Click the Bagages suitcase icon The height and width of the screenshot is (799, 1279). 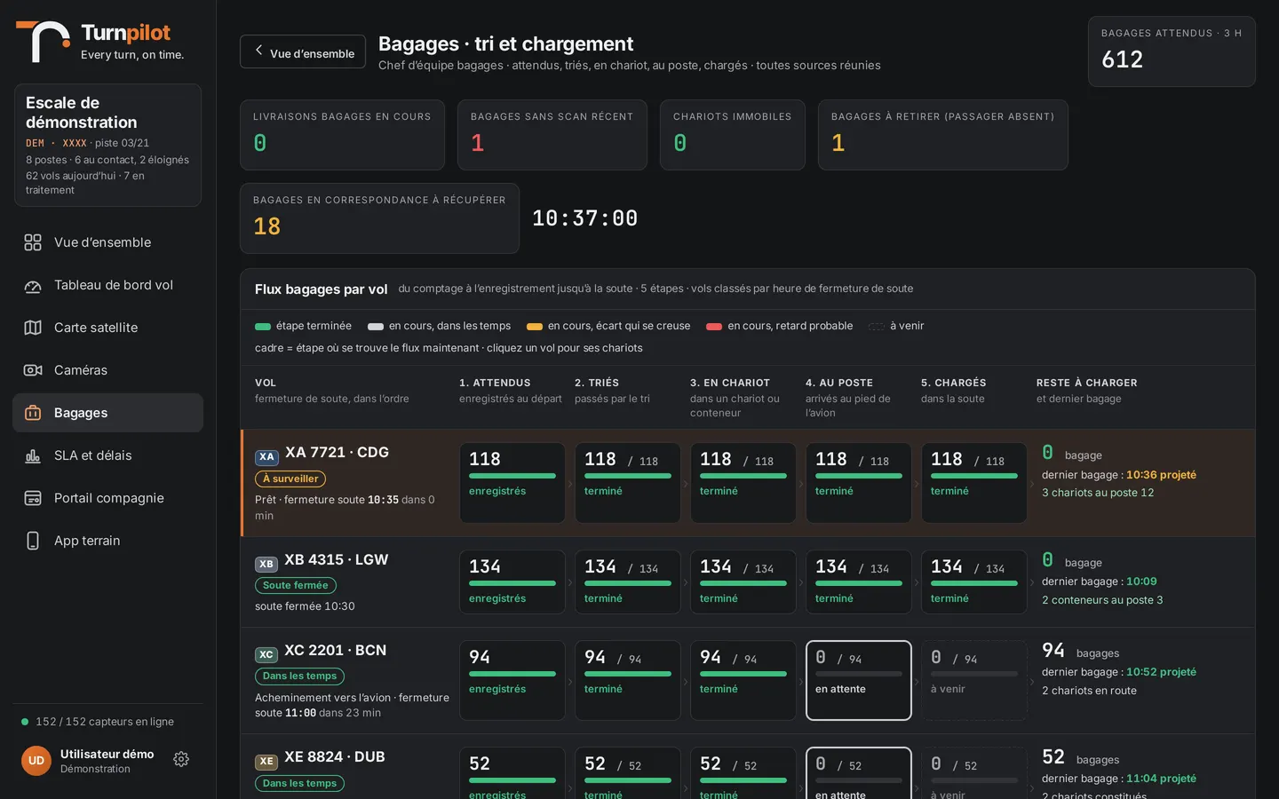[33, 413]
